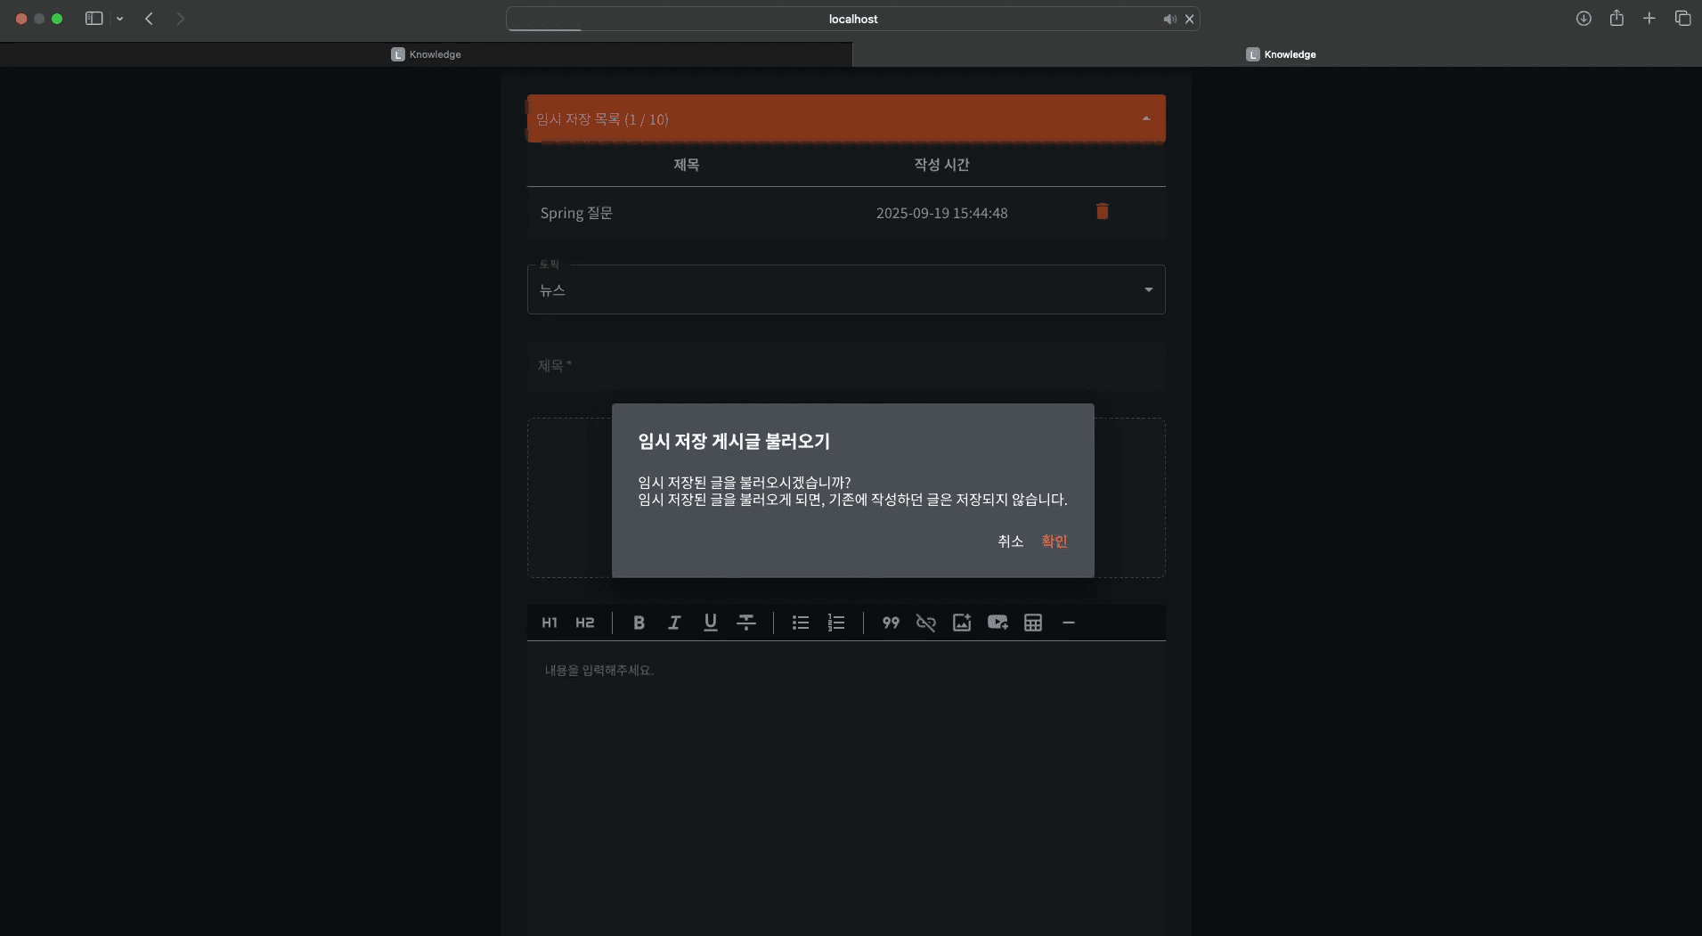This screenshot has width=1702, height=936.
Task: Switch to the Knowledge tab
Action: [1281, 53]
